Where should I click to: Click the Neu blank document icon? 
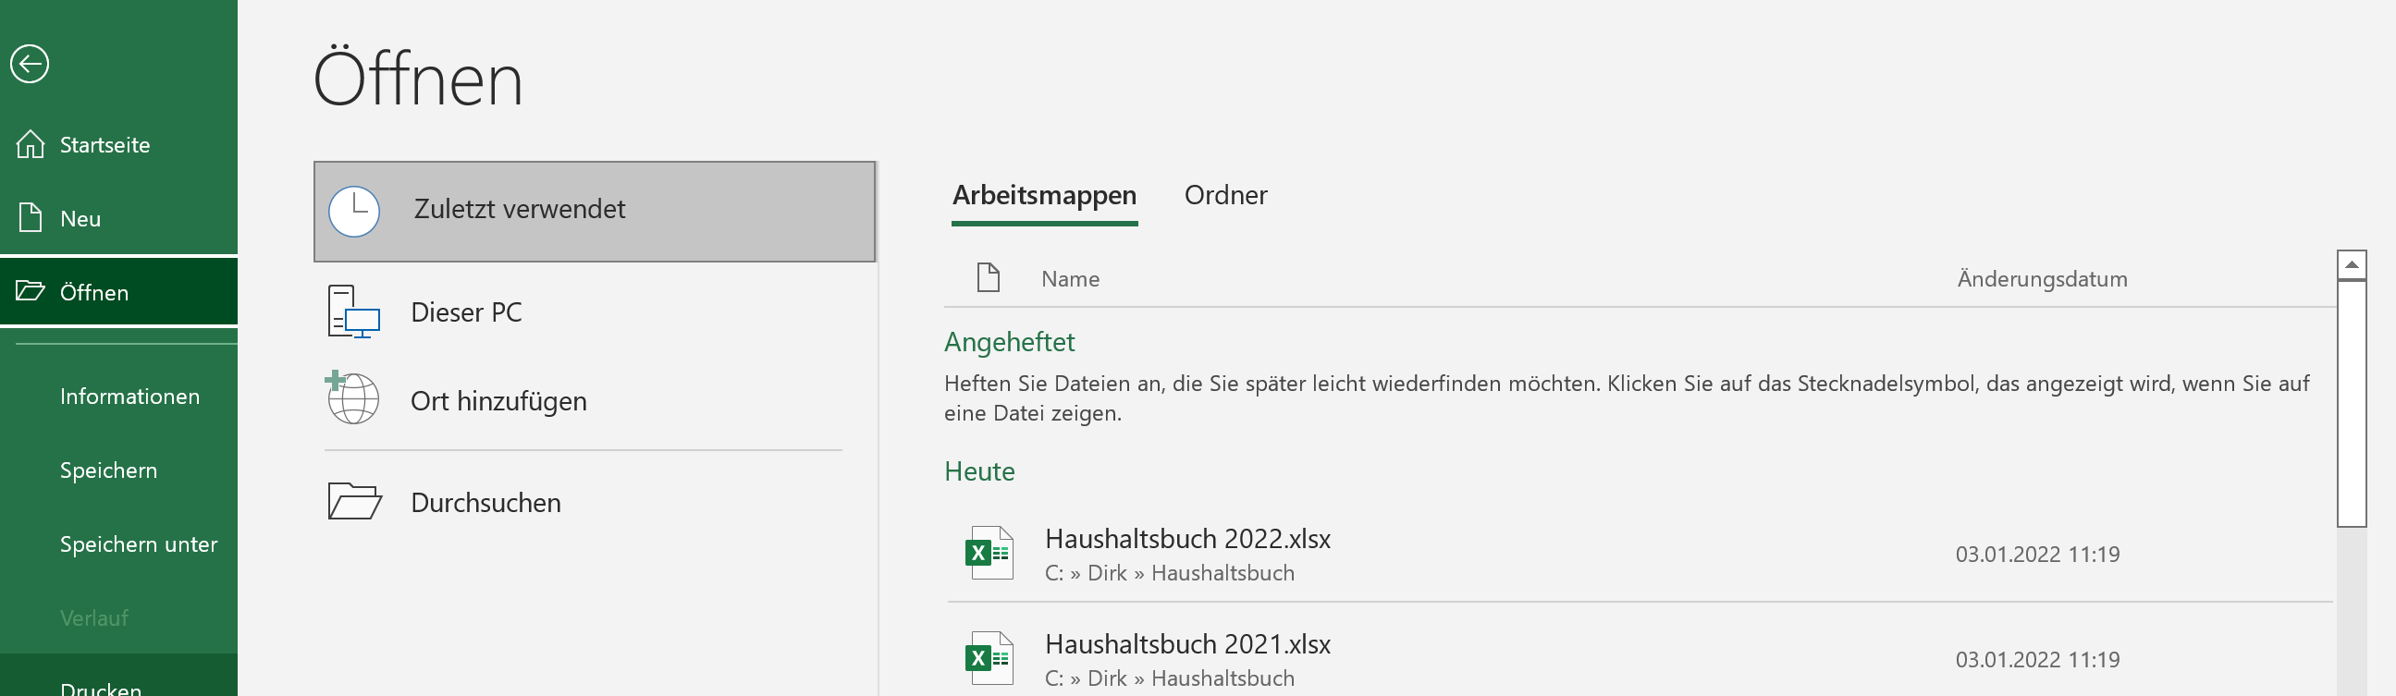(30, 218)
